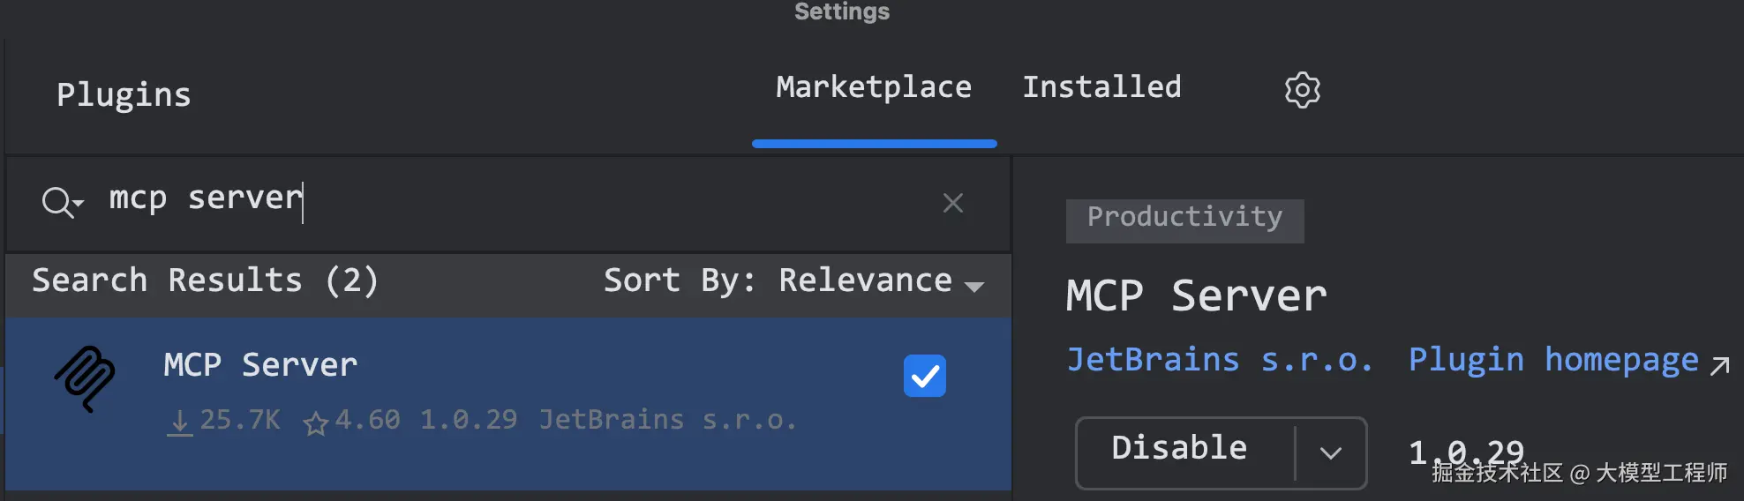Image resolution: width=1744 pixels, height=501 pixels.
Task: Click the Productivity category tag
Action: coord(1184,219)
